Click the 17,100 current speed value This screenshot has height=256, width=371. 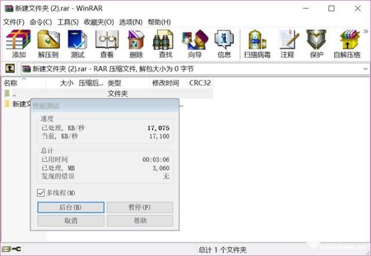(x=159, y=136)
